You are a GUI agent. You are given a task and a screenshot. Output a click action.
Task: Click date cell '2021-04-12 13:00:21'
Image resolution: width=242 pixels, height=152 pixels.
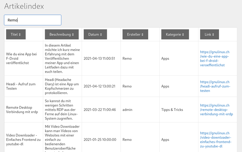tap(100, 86)
